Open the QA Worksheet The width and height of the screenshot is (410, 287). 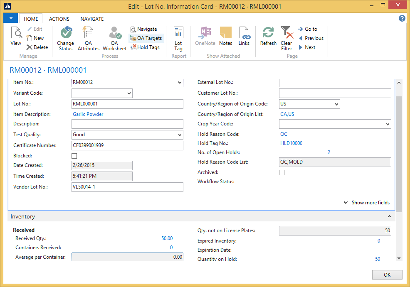pos(114,38)
